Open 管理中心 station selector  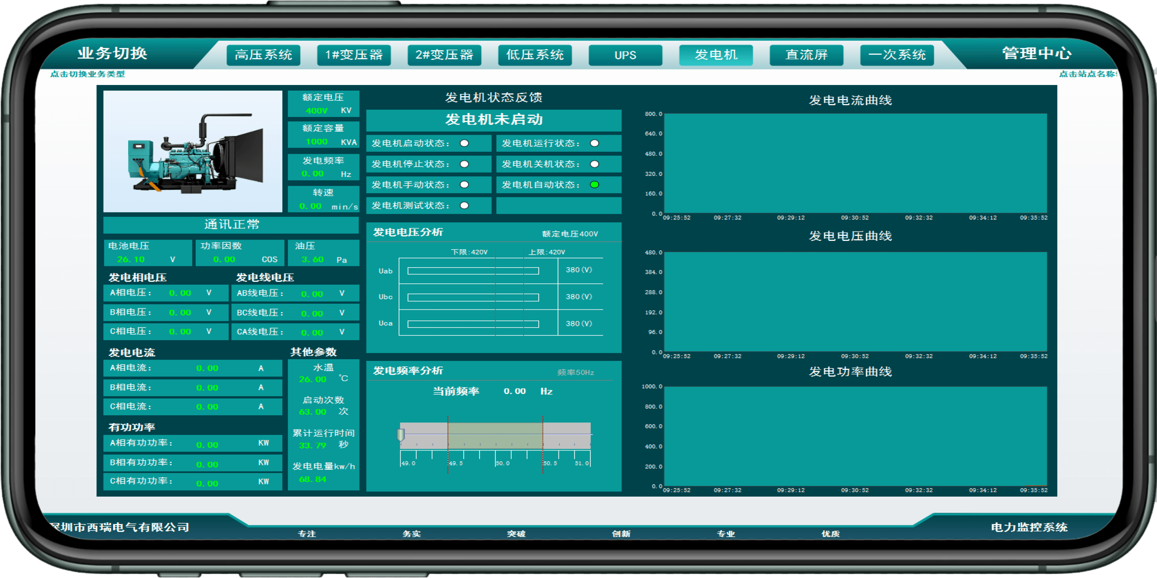point(1037,53)
